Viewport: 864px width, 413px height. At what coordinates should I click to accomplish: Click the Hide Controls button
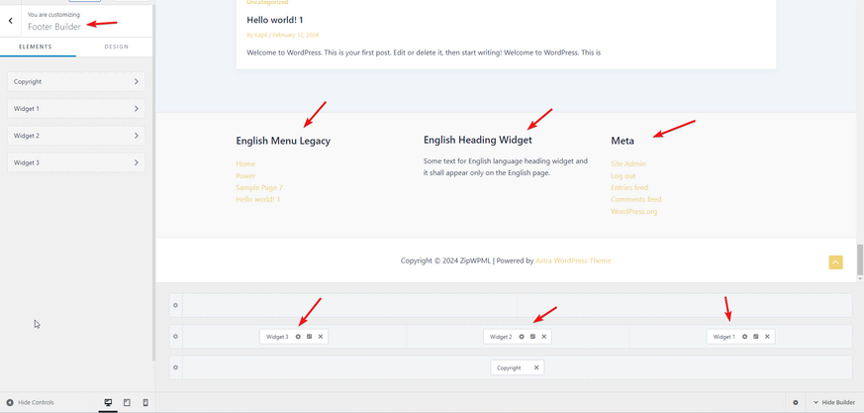[x=31, y=403]
